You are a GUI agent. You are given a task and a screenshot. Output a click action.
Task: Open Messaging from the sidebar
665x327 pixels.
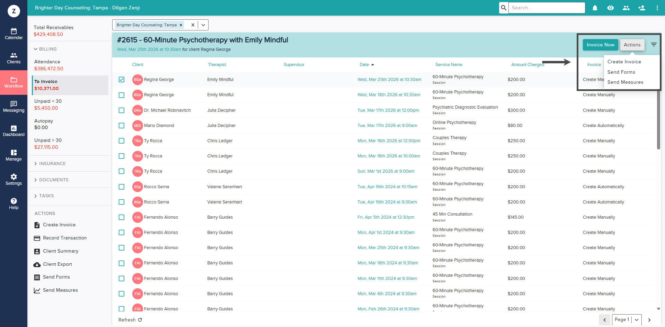14,107
